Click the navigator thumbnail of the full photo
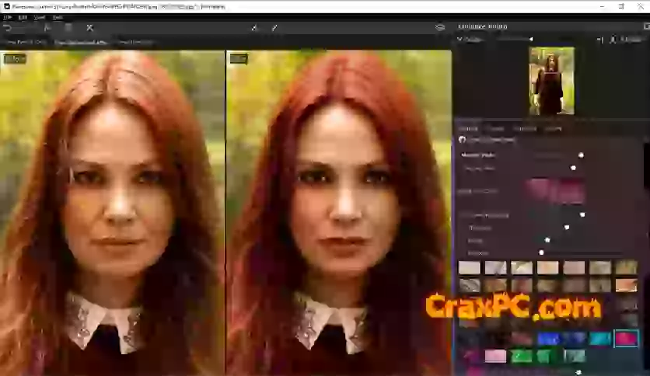 551,81
